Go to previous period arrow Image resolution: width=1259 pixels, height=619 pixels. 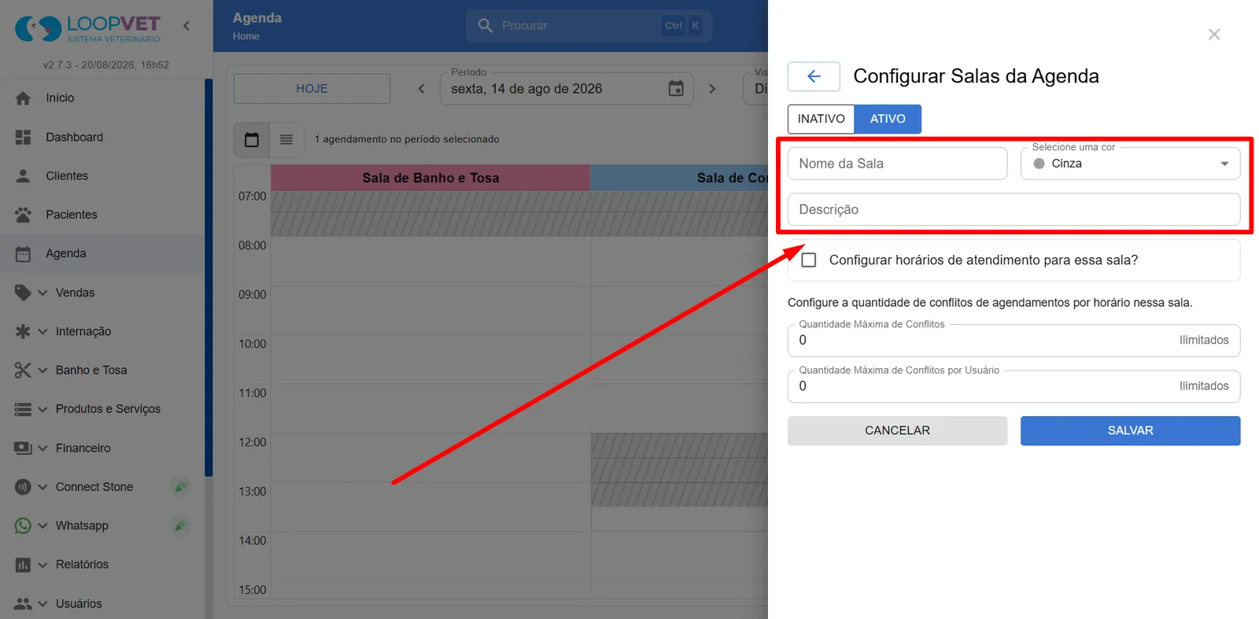(422, 89)
